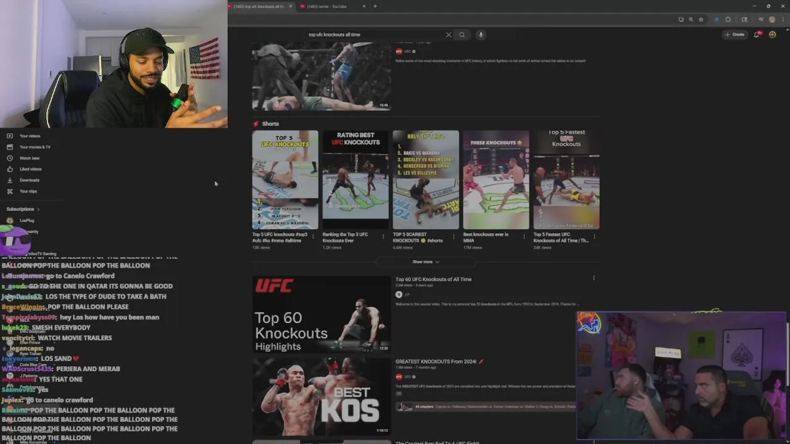Expand Show more shorts
This screenshot has width=790, height=444.
click(x=426, y=261)
